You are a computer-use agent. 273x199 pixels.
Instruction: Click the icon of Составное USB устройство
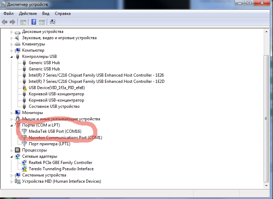point(24,106)
